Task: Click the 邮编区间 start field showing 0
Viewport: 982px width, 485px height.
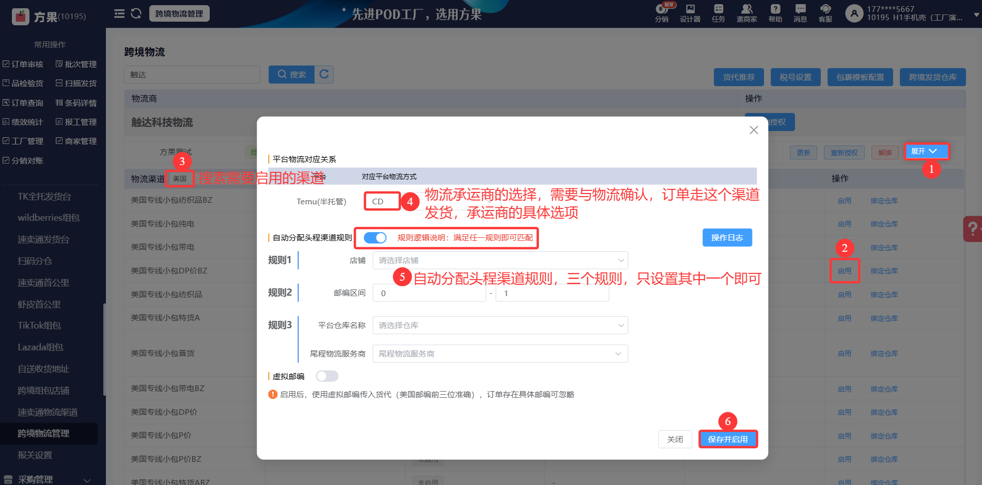Action: (429, 293)
